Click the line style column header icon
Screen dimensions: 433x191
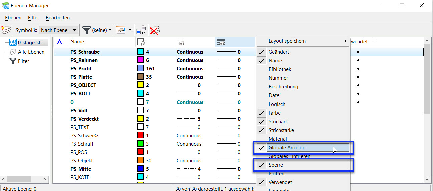(181, 42)
